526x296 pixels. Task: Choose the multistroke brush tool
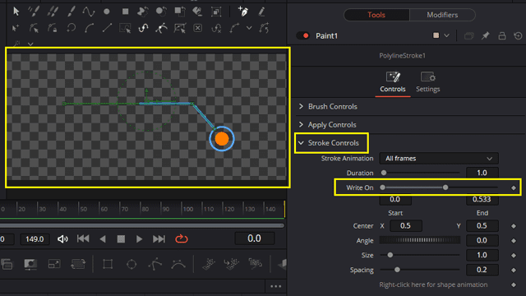[x=34, y=12]
